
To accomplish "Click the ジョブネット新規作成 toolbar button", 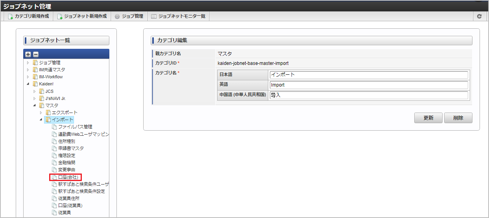I will click(x=82, y=17).
